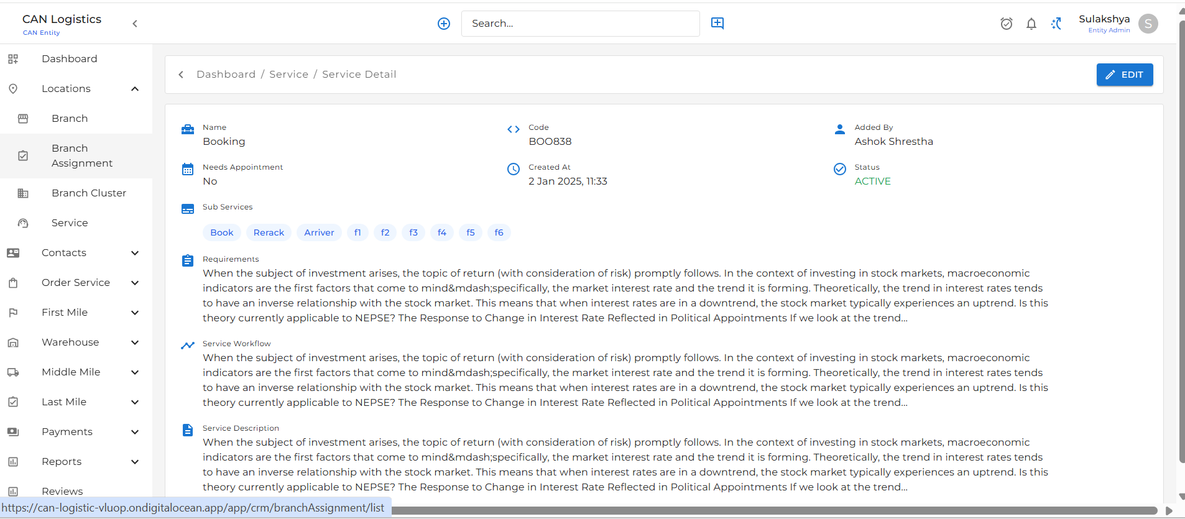Open Branch in the sidebar
This screenshot has height=519, width=1185.
coord(76,119)
